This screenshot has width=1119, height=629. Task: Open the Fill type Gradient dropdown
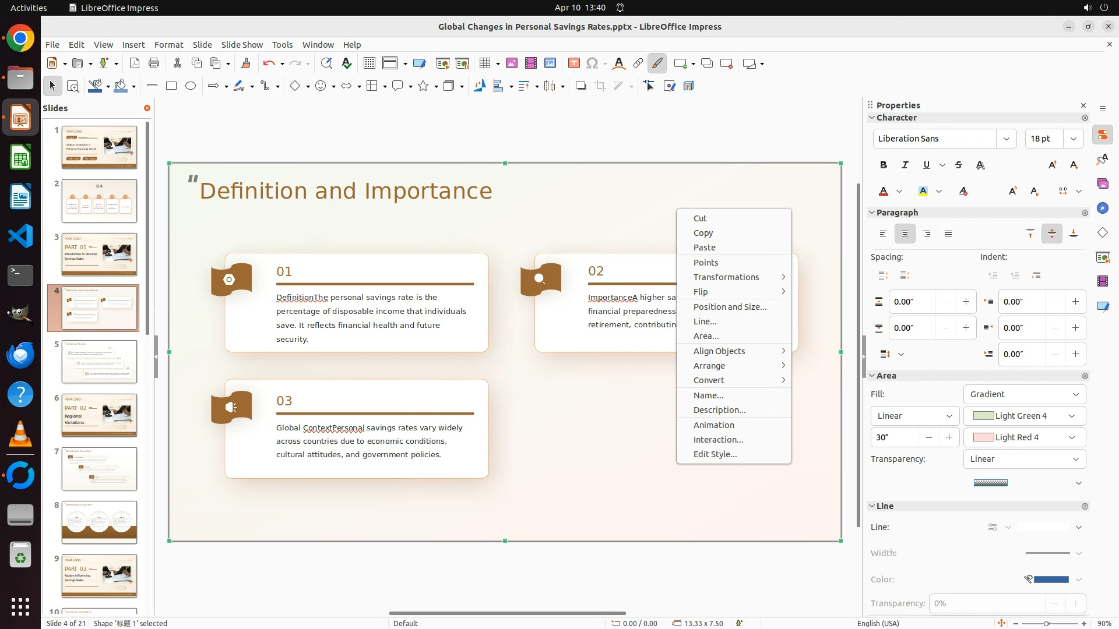pos(1024,394)
